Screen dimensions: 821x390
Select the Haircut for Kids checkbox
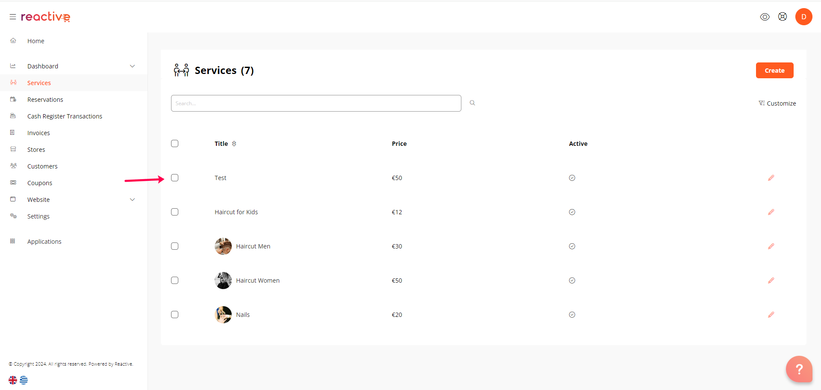click(x=174, y=212)
